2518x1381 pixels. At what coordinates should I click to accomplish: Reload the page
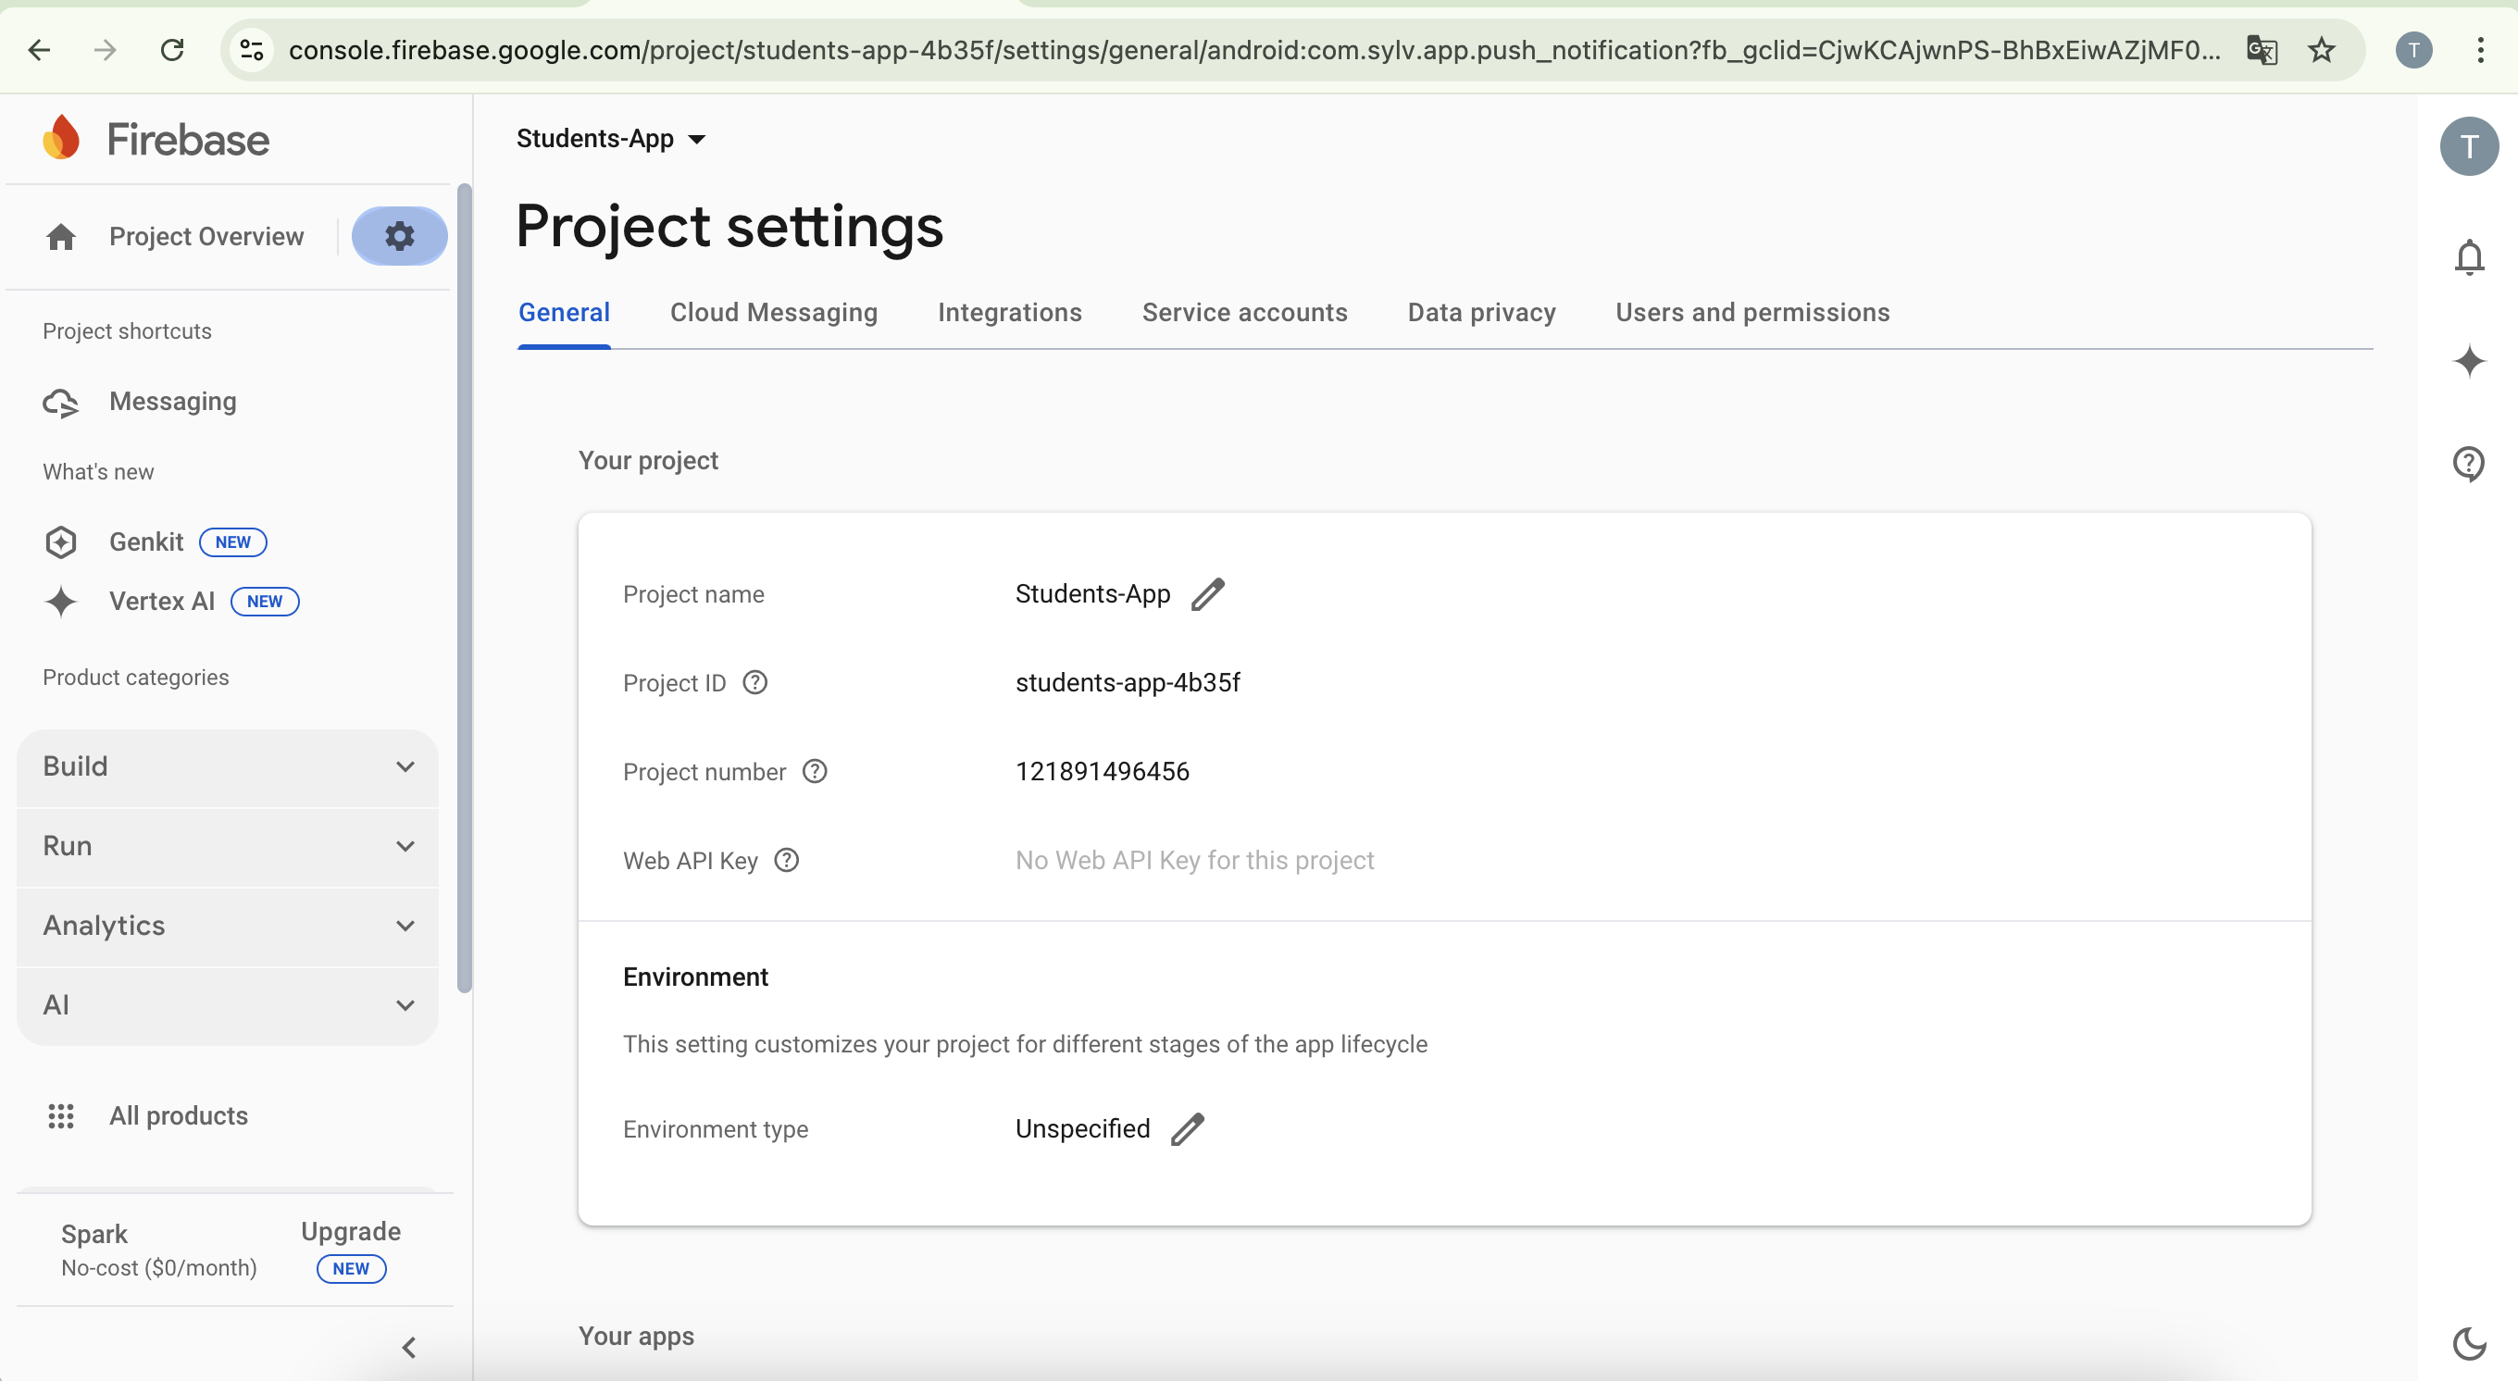[172, 49]
